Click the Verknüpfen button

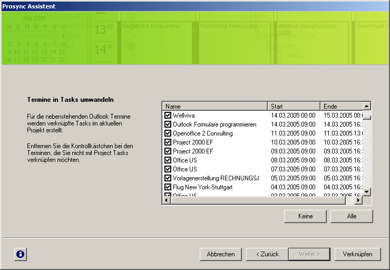pos(357,254)
